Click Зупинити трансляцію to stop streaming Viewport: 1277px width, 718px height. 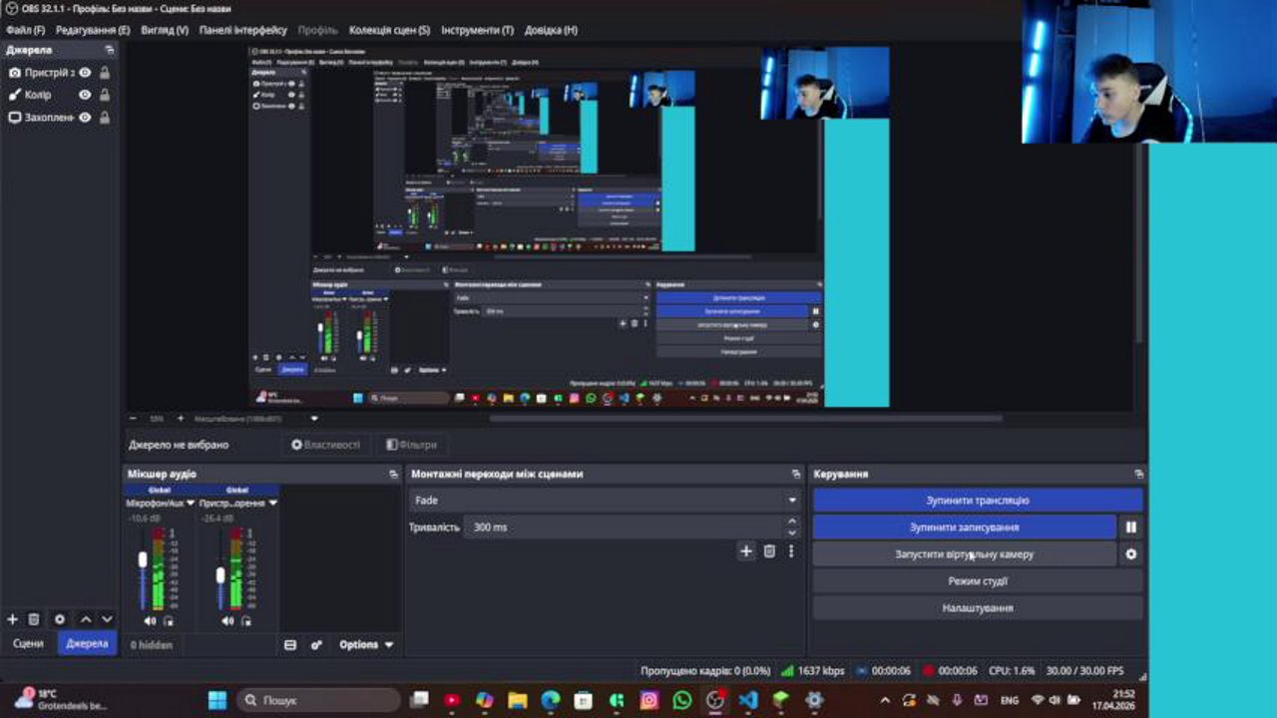click(976, 500)
